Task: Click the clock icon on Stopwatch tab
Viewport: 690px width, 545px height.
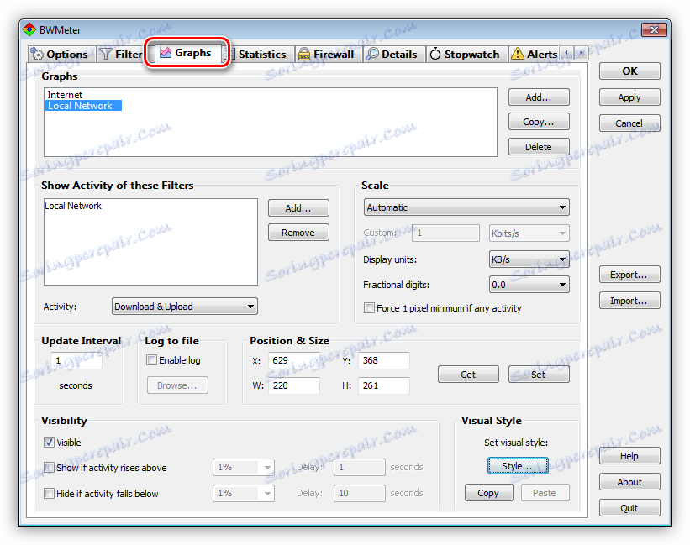Action: (435, 54)
